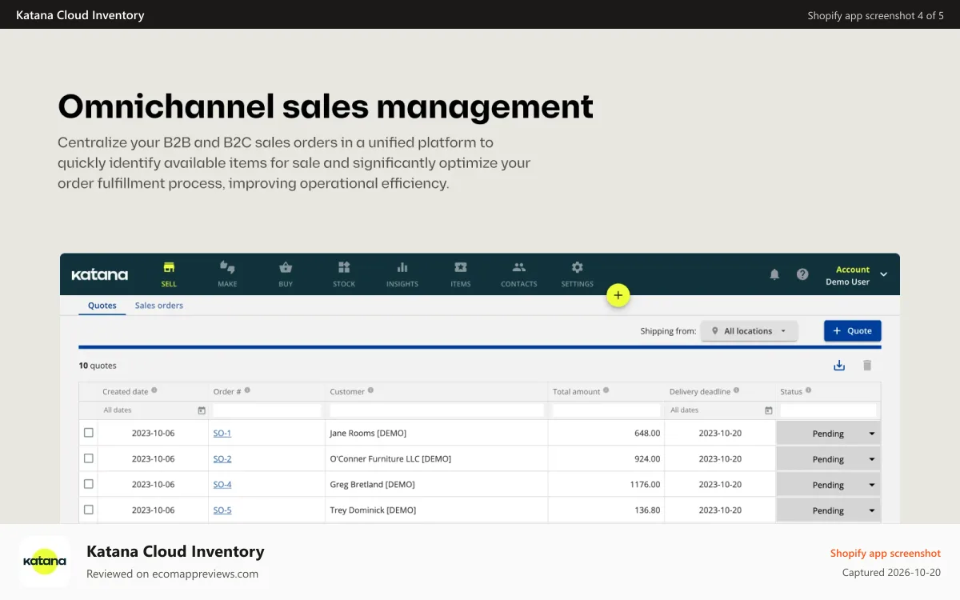Click Katana app logo in footer card
The height and width of the screenshot is (600, 960).
pyautogui.click(x=45, y=562)
